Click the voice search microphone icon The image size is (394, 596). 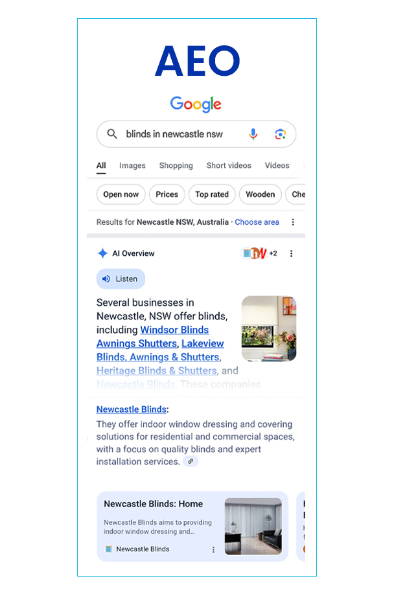tap(253, 134)
